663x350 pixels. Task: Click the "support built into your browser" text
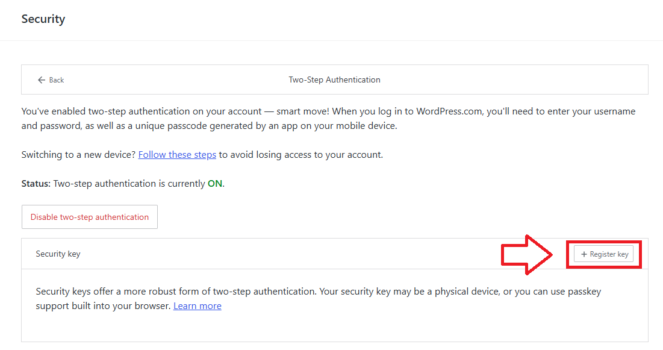103,306
